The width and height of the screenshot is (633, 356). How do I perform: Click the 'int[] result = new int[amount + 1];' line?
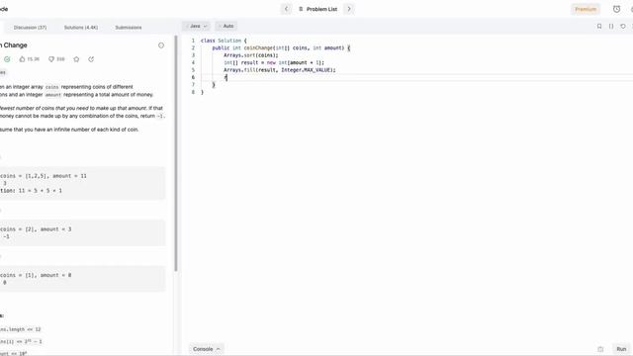pyautogui.click(x=274, y=62)
